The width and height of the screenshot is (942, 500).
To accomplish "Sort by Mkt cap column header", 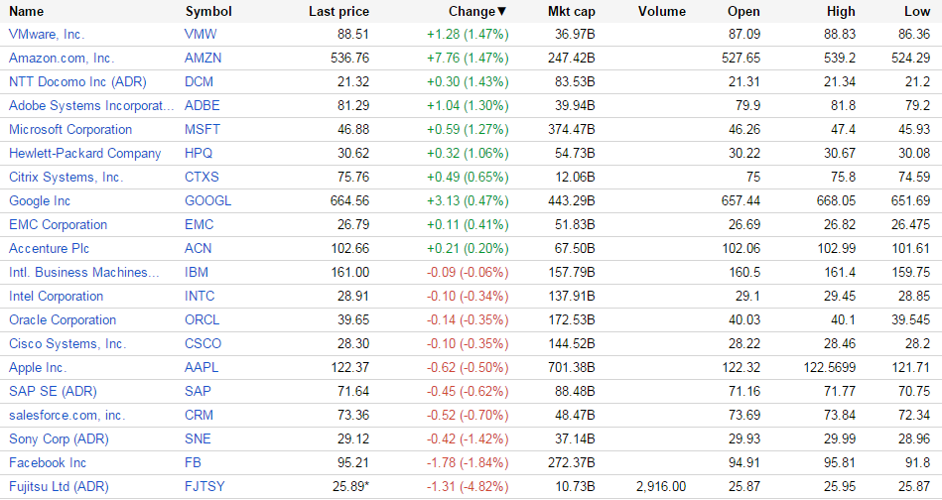I will point(571,11).
